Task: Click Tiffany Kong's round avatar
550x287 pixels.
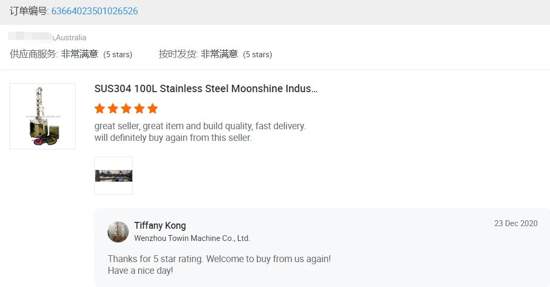Action: point(118,232)
